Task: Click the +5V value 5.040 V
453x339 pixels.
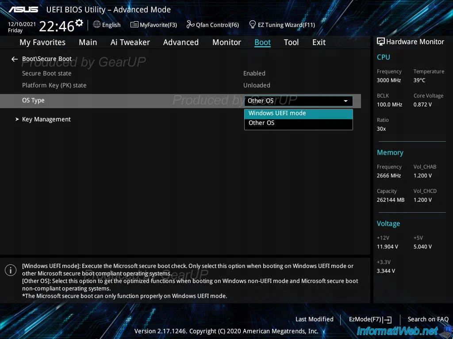Action: pos(422,247)
